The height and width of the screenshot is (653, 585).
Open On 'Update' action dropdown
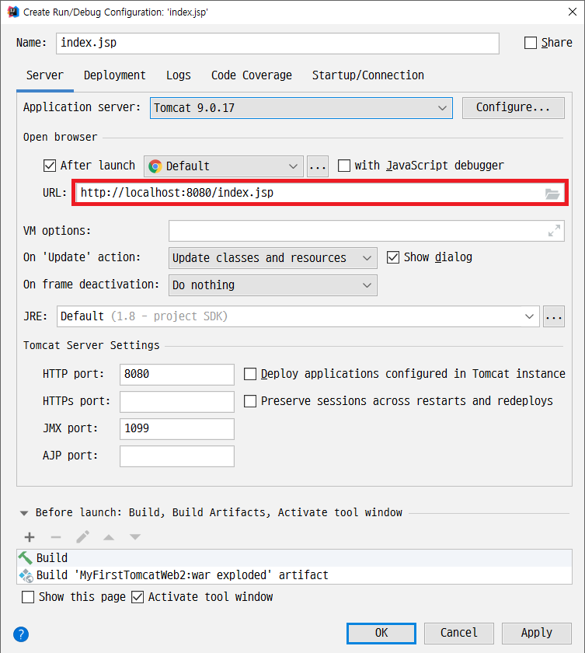[x=273, y=258]
